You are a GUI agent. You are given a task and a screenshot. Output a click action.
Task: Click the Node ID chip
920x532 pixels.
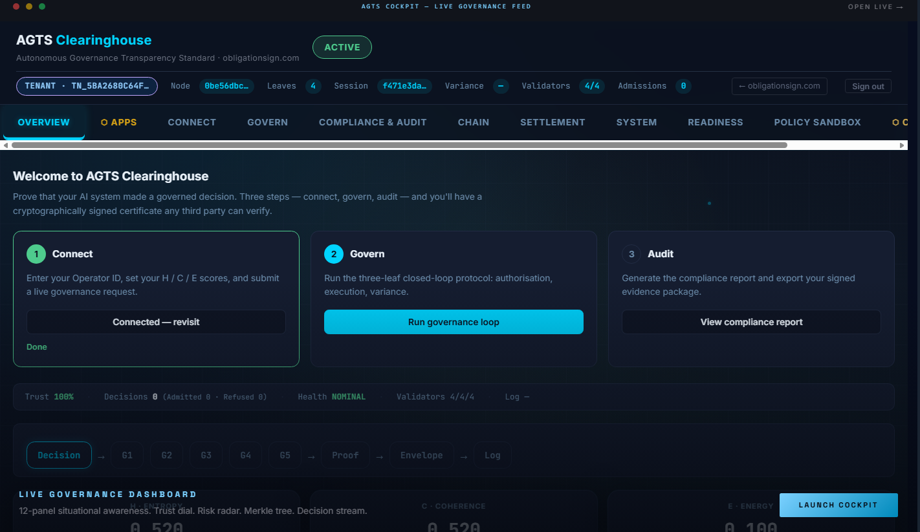(226, 86)
